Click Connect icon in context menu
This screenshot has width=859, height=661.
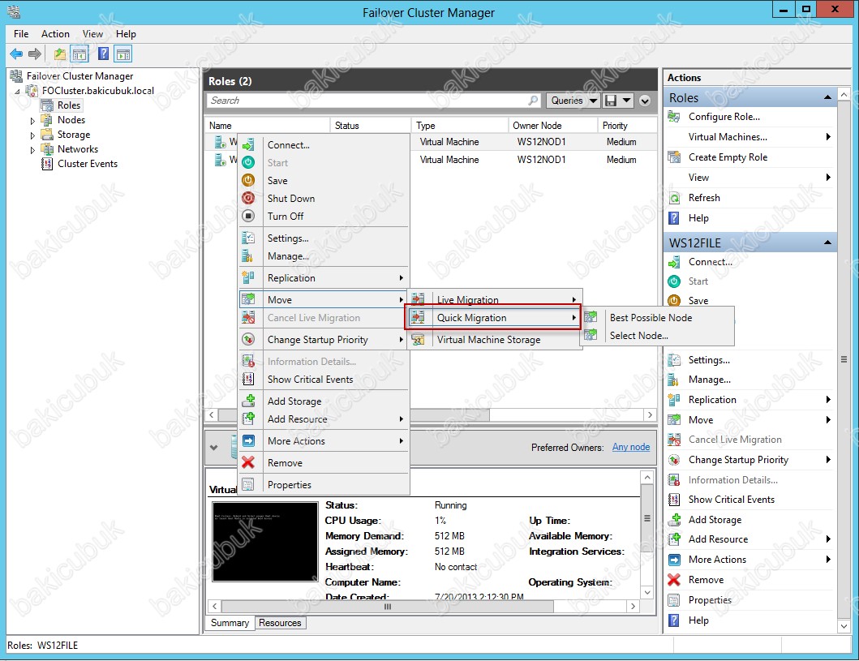[248, 145]
